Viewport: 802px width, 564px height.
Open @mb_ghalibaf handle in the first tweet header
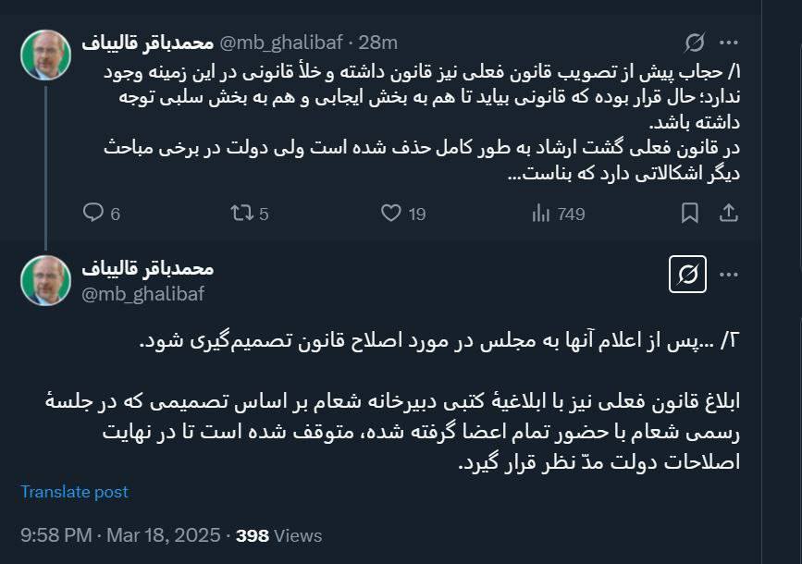(281, 43)
